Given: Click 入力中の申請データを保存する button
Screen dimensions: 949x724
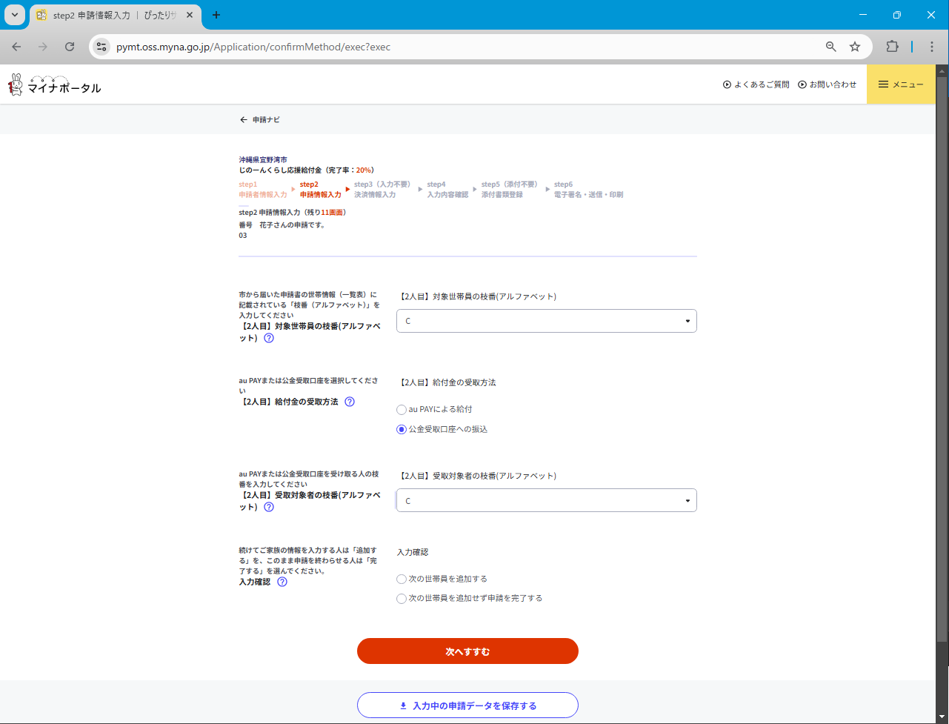Looking at the screenshot, I should tap(467, 705).
